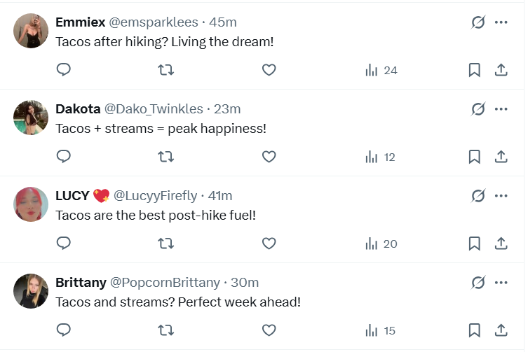
Task: Repost LUCY's post-hike fuel tweet
Action: [166, 244]
